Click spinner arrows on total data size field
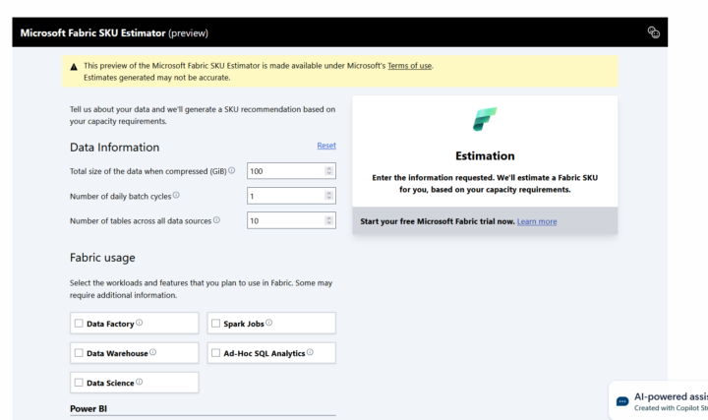The height and width of the screenshot is (420, 708). pyautogui.click(x=328, y=171)
